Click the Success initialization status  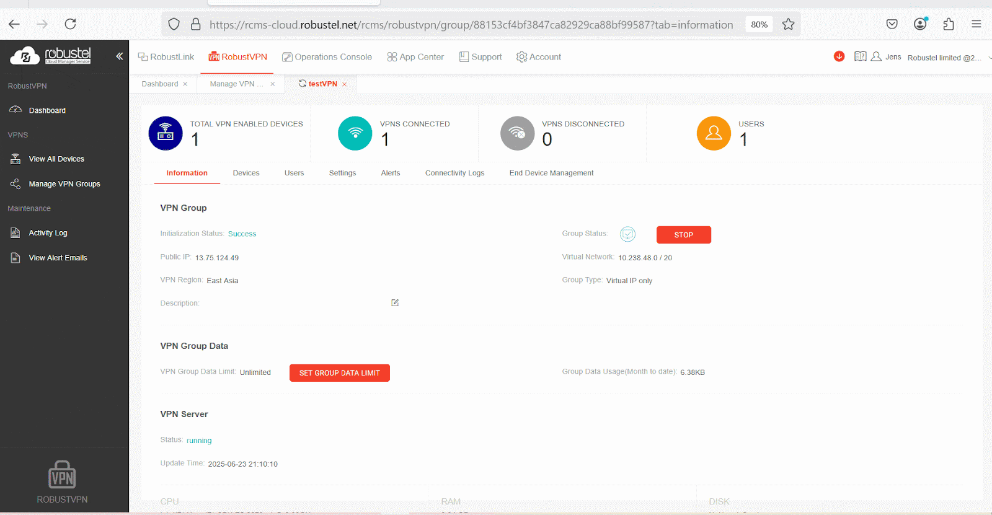click(x=242, y=234)
